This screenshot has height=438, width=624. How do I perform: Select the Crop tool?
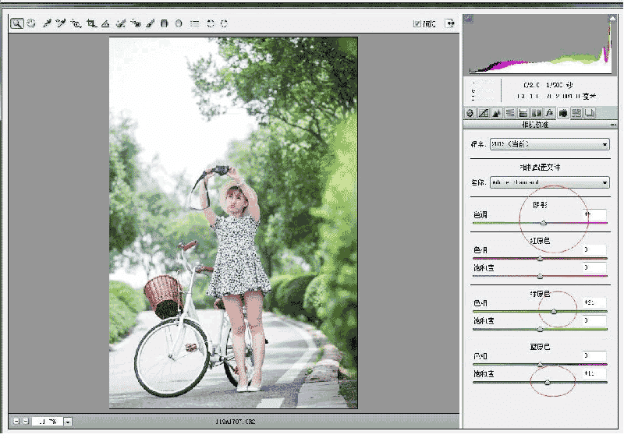point(91,23)
